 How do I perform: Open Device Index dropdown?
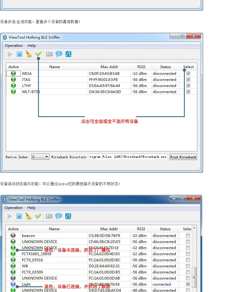40,157
